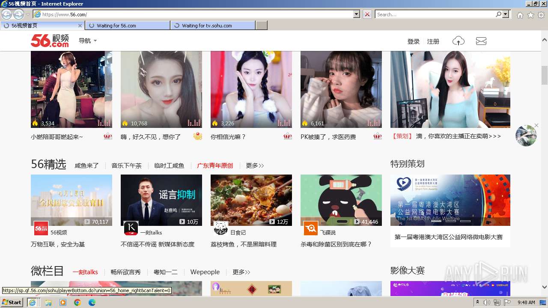Viewport: 548px width, 308px height.
Task: Click in the URL address bar
Action: click(x=193, y=14)
